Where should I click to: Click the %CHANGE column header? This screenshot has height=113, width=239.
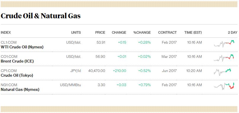(142, 32)
